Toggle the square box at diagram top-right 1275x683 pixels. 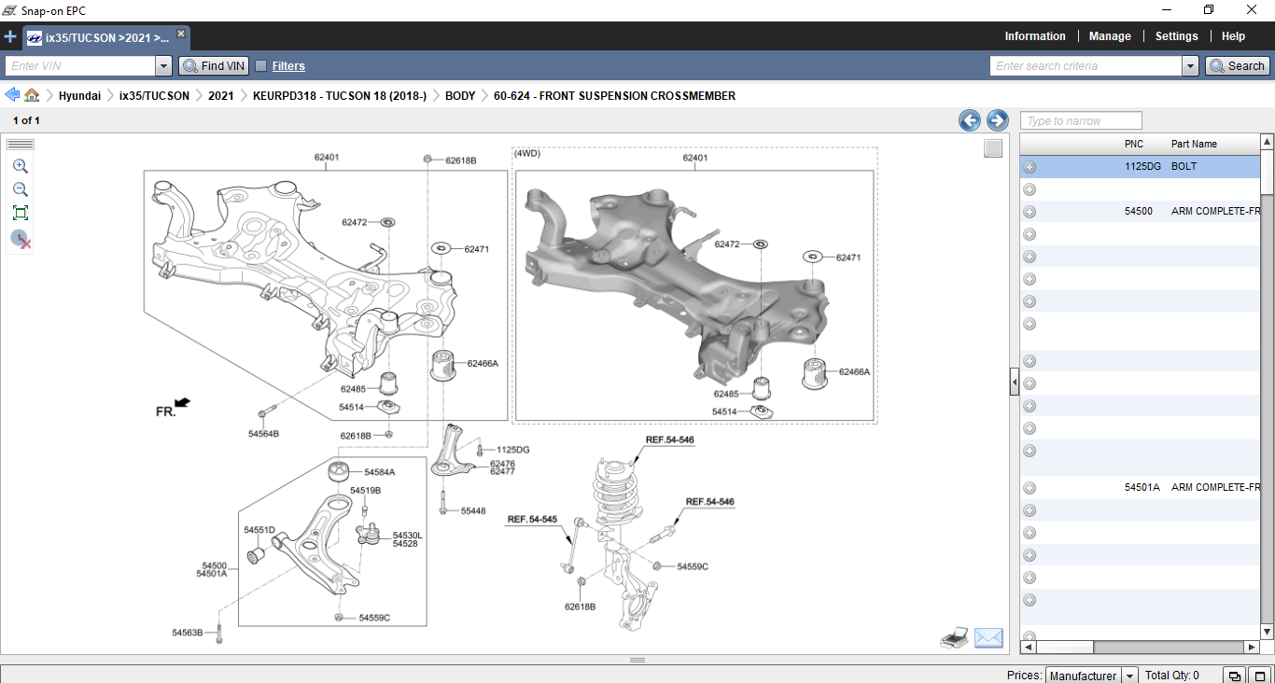pyautogui.click(x=993, y=148)
